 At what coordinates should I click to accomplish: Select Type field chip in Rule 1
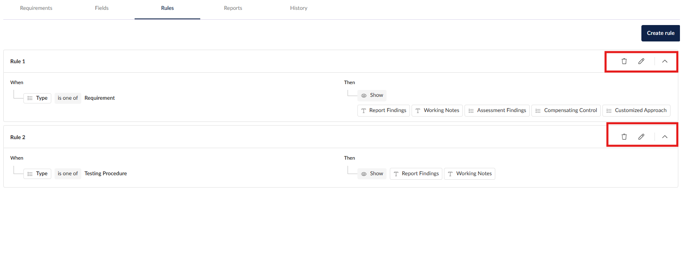tap(37, 98)
